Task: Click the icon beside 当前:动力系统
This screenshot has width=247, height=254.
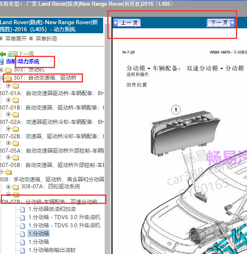Action: (2, 62)
